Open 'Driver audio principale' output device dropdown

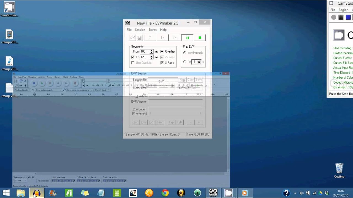click(49, 90)
